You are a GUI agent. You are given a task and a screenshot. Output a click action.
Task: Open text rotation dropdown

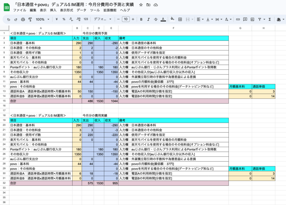(228, 19)
